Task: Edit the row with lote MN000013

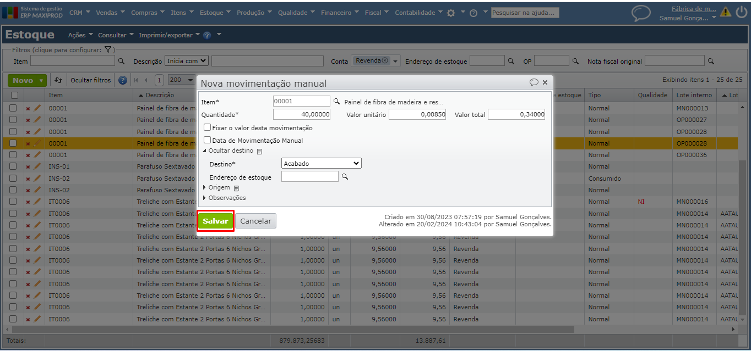Action: (x=37, y=108)
